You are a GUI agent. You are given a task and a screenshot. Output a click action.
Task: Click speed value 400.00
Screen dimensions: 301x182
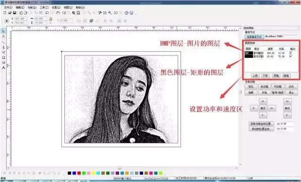pos(270,53)
